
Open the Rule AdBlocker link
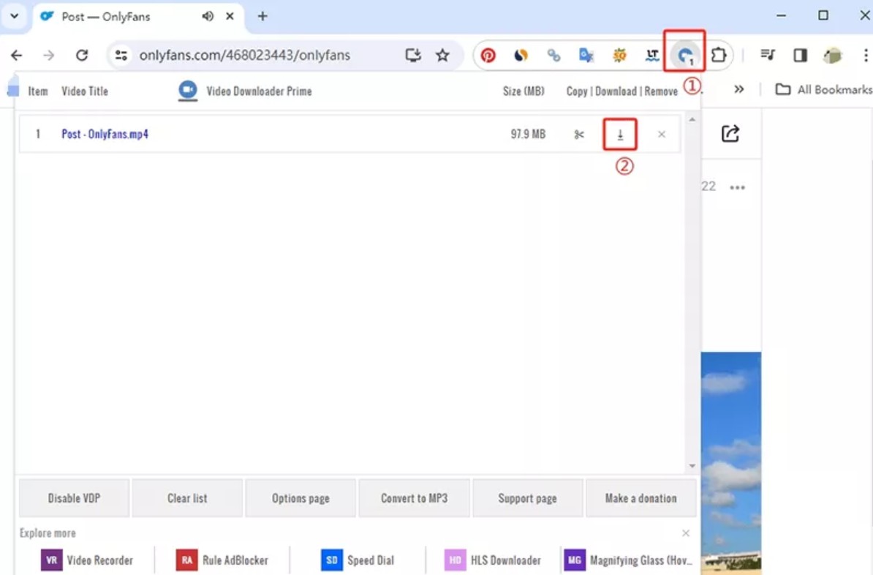(x=222, y=560)
